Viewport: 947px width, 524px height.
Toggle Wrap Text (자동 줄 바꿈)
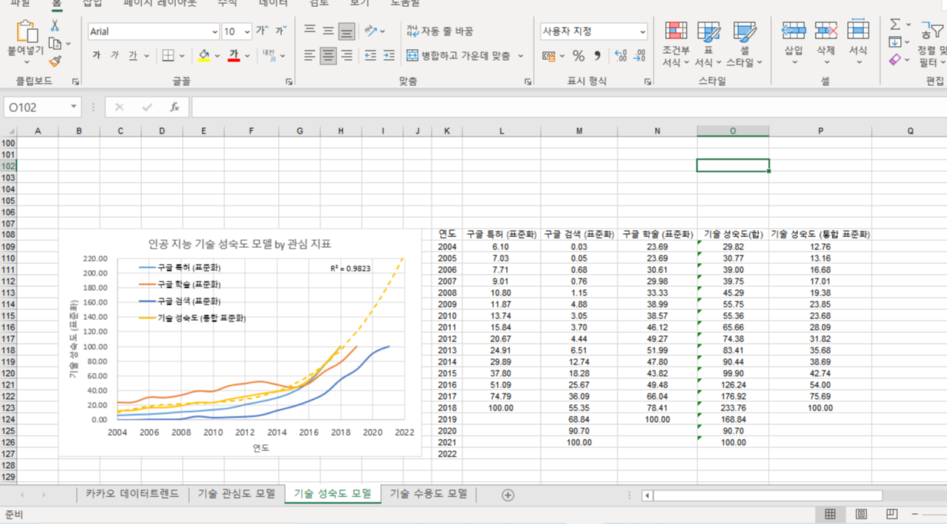click(440, 31)
